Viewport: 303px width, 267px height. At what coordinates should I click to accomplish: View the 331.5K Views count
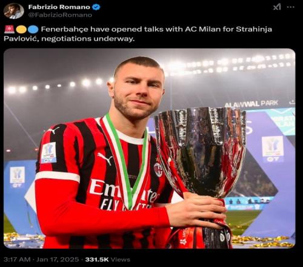tap(107, 260)
